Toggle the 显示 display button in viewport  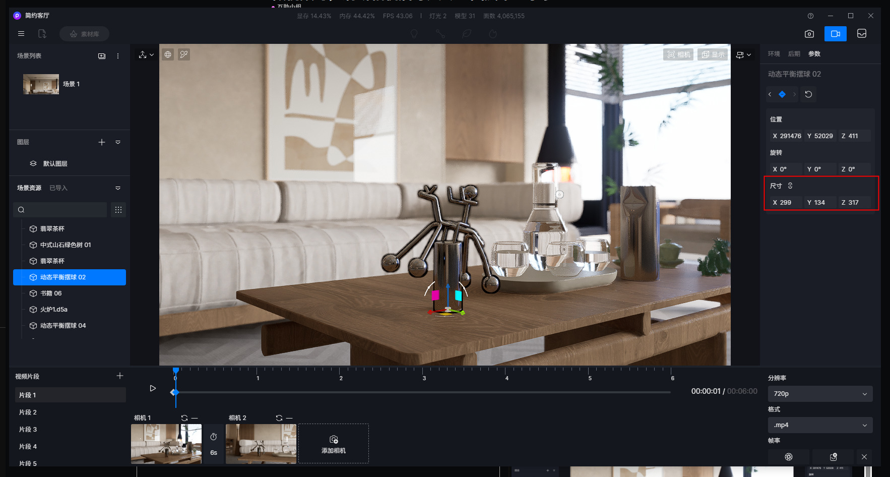tap(713, 54)
